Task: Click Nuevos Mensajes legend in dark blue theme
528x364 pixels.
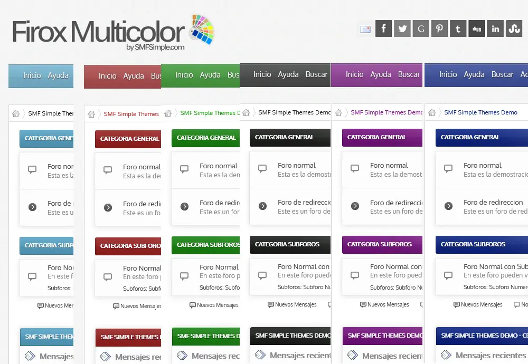Action: [x=478, y=305]
